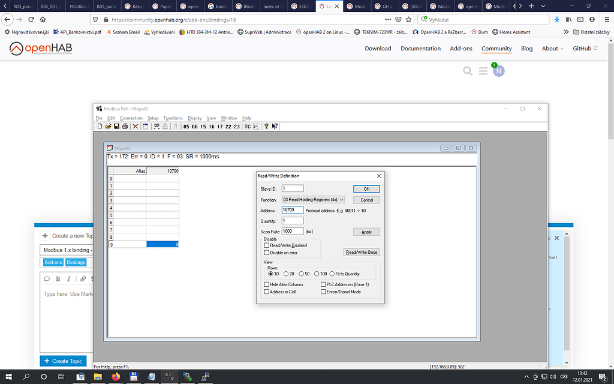Viewport: 614px width, 384px height.
Task: Check the Disable on error option
Action: point(267,251)
